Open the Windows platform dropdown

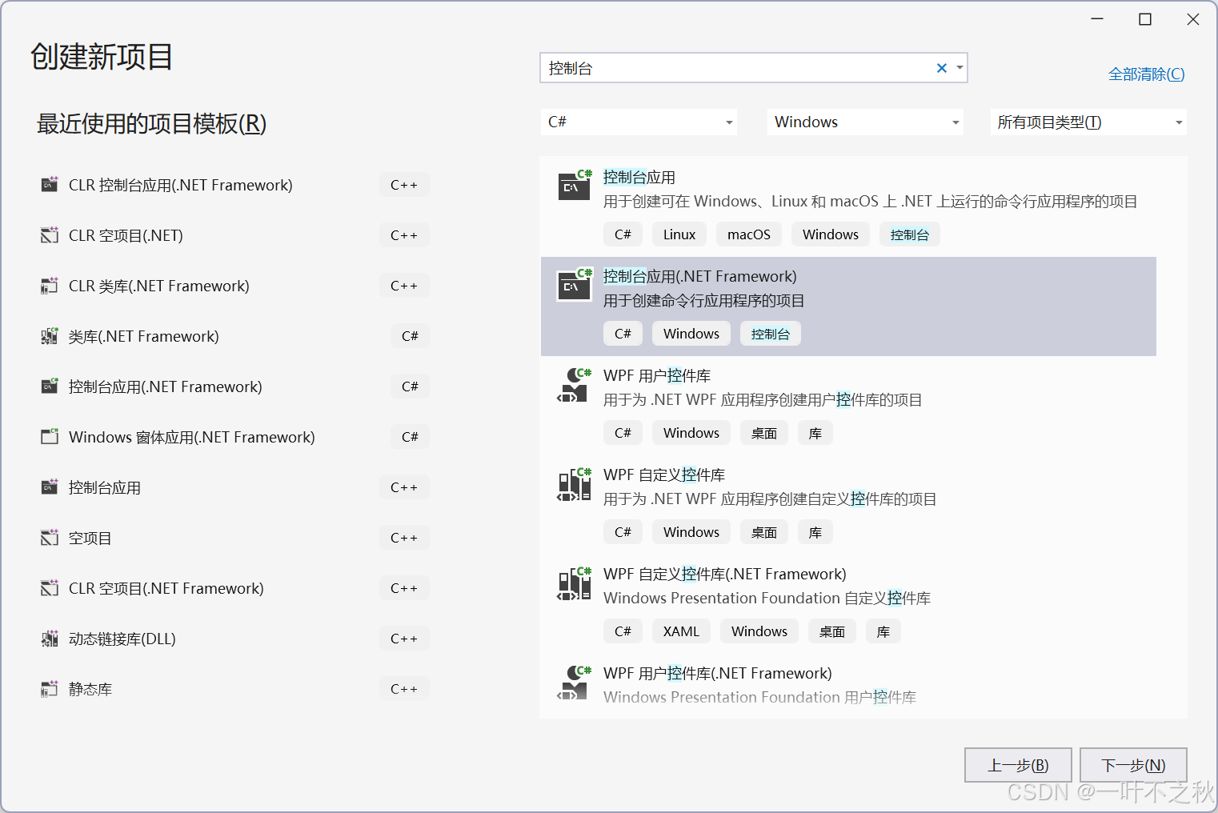[954, 122]
